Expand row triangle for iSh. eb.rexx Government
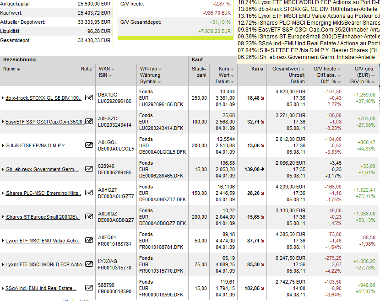Screen dimensions: 380x301 click(3, 169)
